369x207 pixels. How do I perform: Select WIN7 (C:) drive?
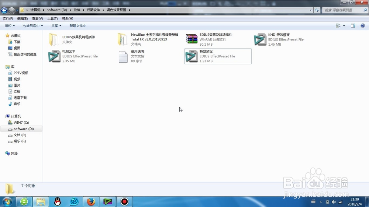pos(21,122)
